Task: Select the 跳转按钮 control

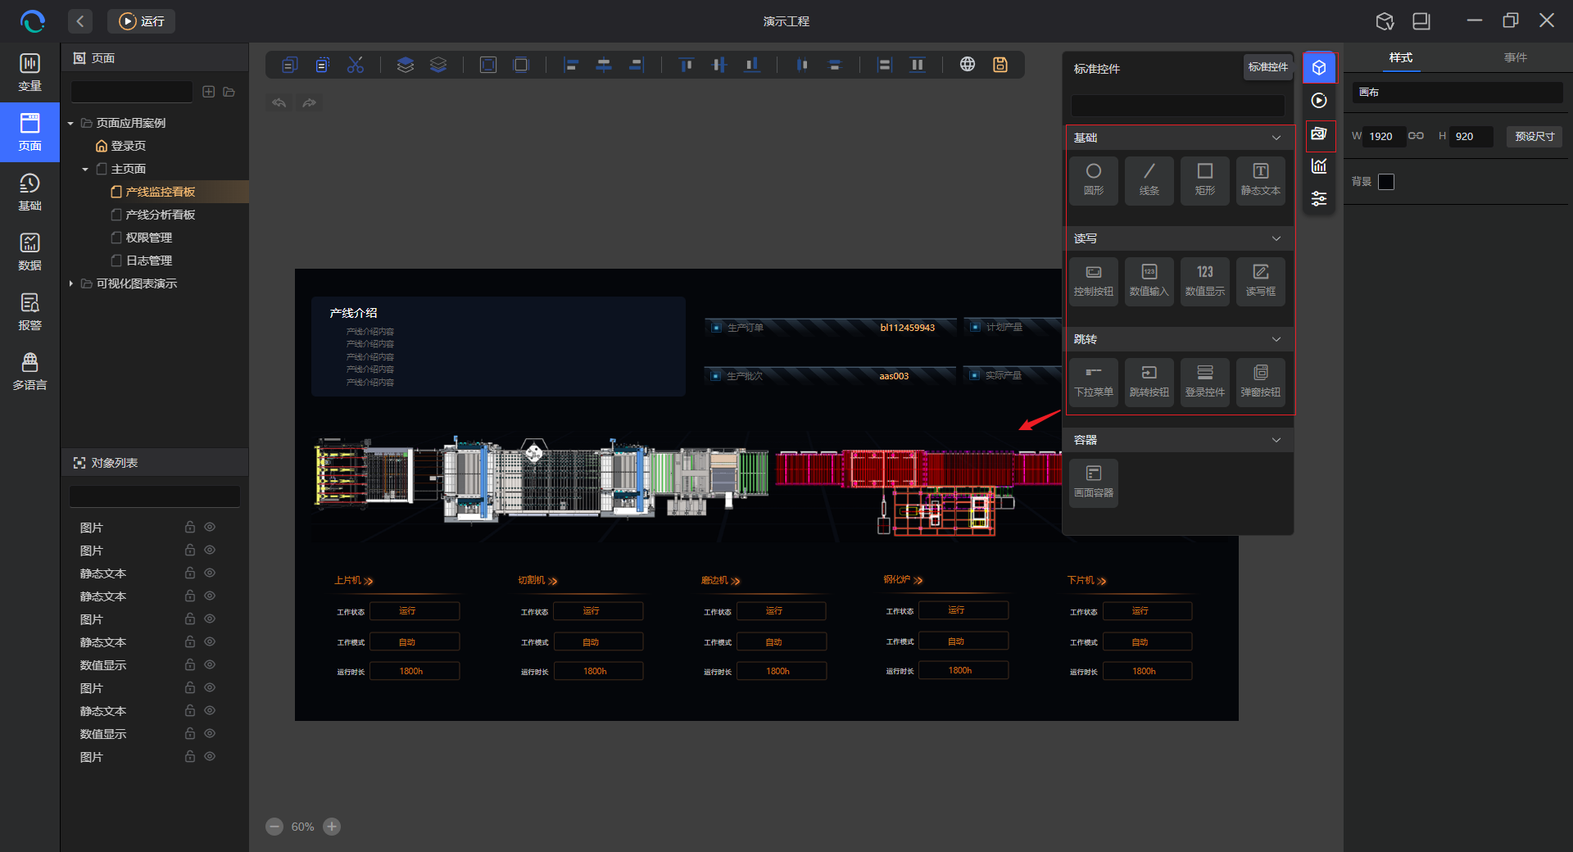Action: point(1149,382)
